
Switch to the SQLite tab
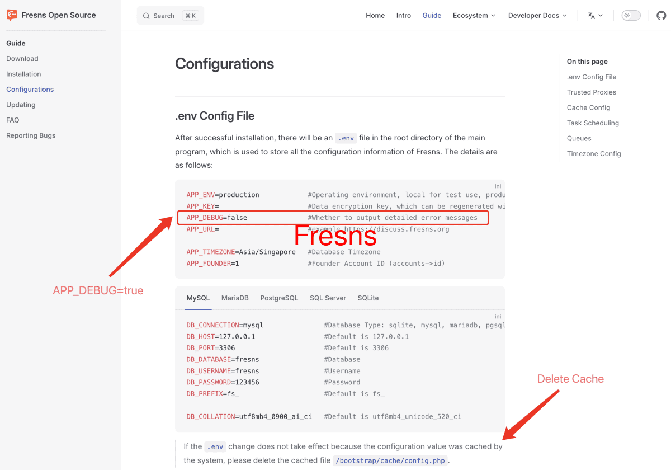click(368, 298)
